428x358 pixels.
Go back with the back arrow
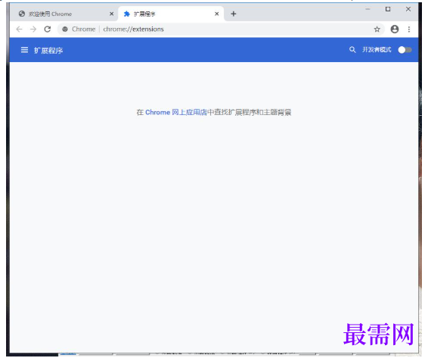[19, 30]
